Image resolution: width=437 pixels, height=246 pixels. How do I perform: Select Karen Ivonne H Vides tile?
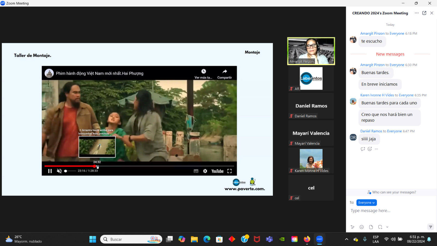(x=311, y=160)
